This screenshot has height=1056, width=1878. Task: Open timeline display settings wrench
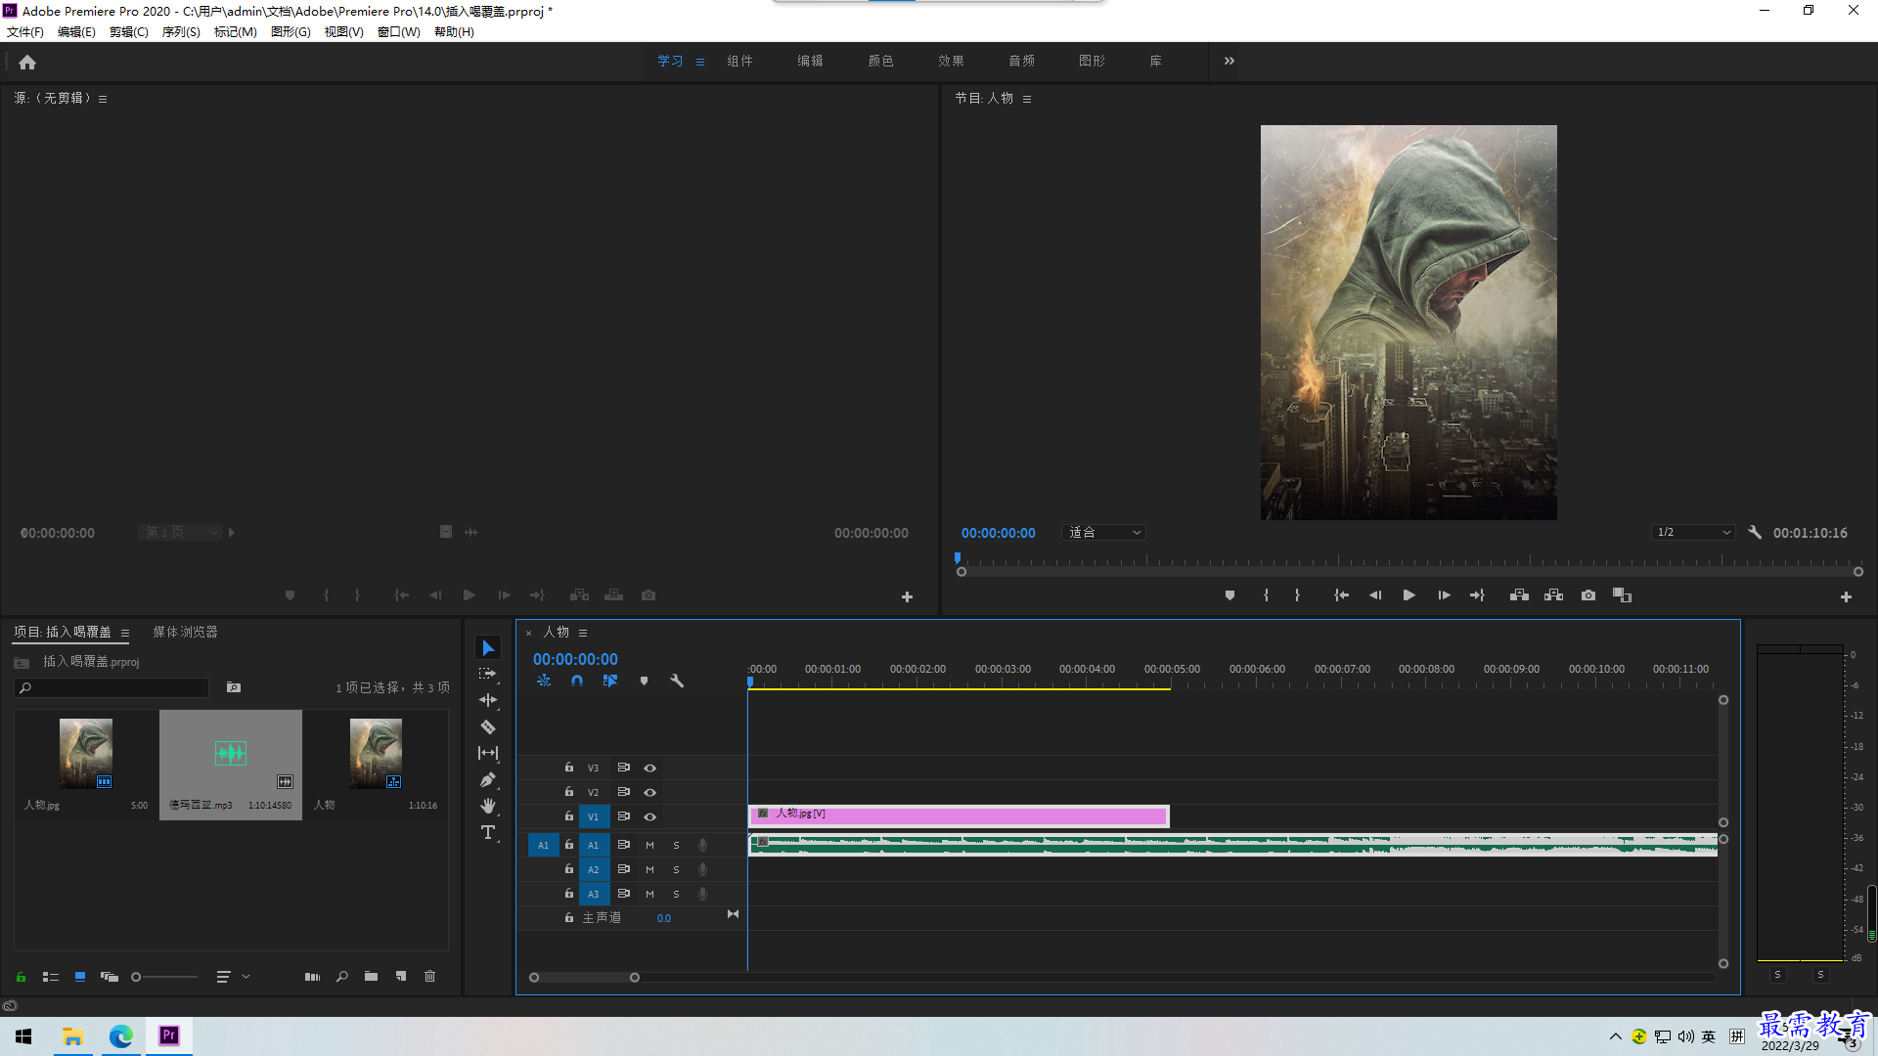[677, 681]
